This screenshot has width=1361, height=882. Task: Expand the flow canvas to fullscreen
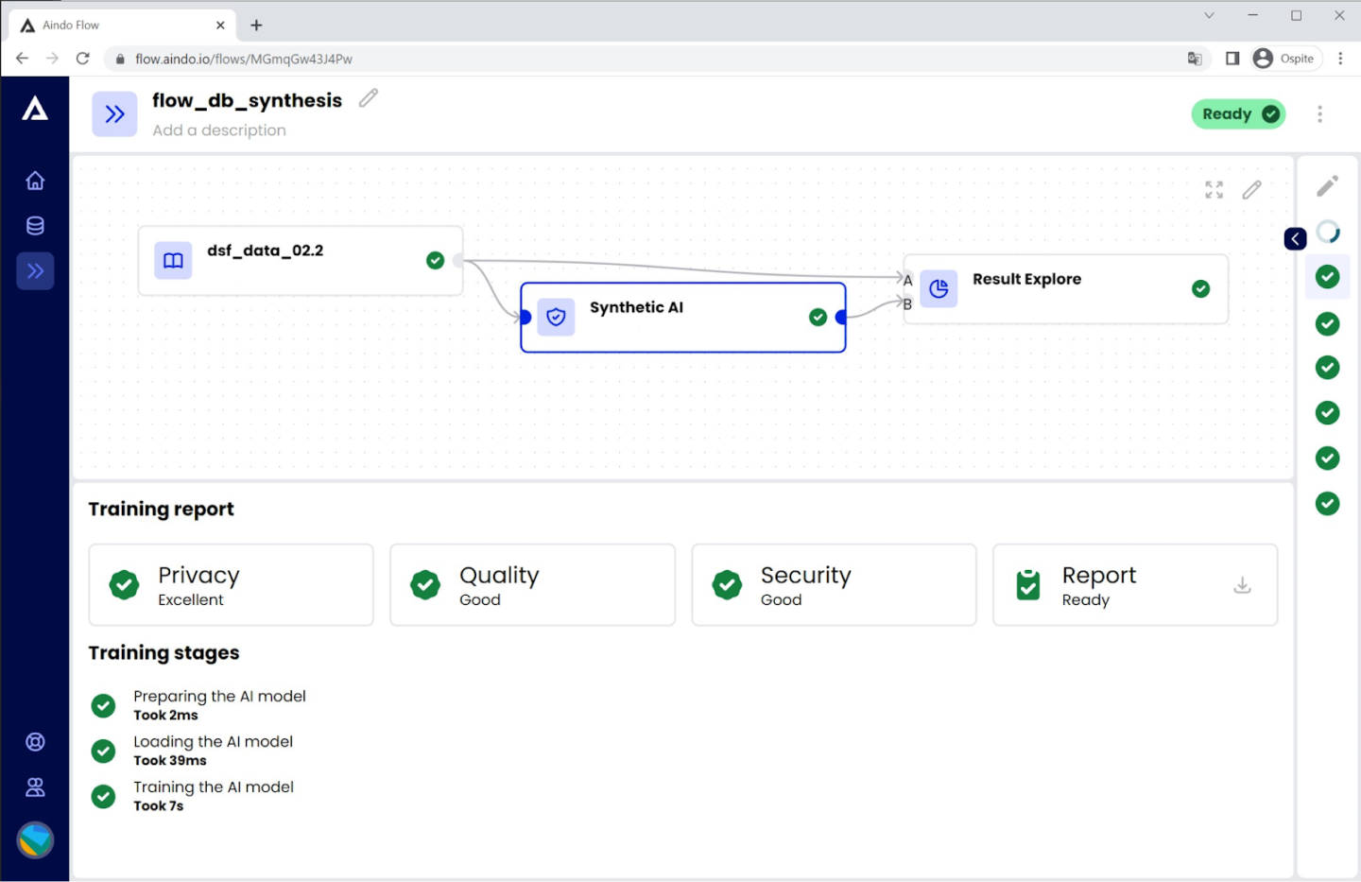(1214, 190)
